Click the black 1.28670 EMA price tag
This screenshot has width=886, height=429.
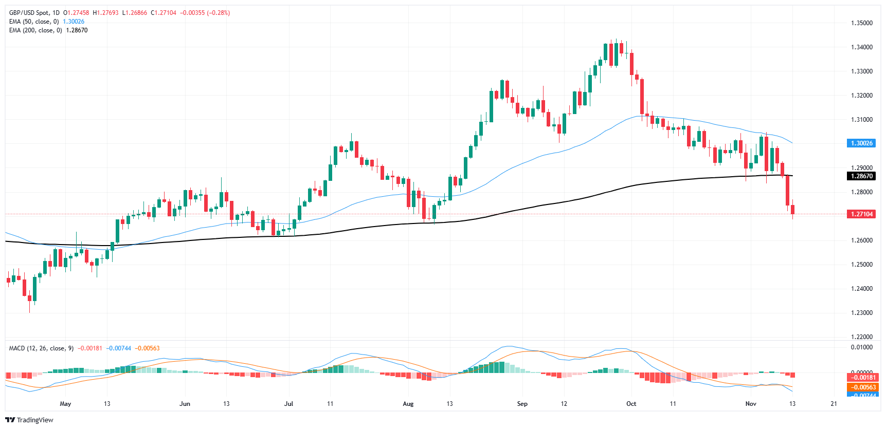[861, 176]
